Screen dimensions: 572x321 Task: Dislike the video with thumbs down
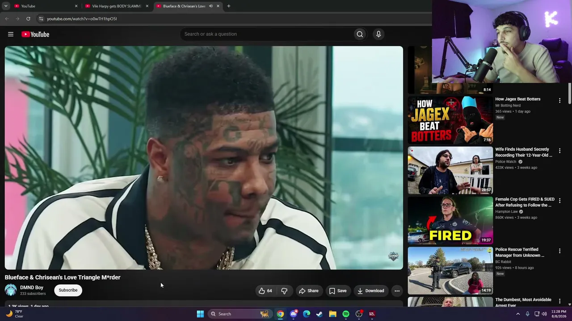pyautogui.click(x=284, y=291)
